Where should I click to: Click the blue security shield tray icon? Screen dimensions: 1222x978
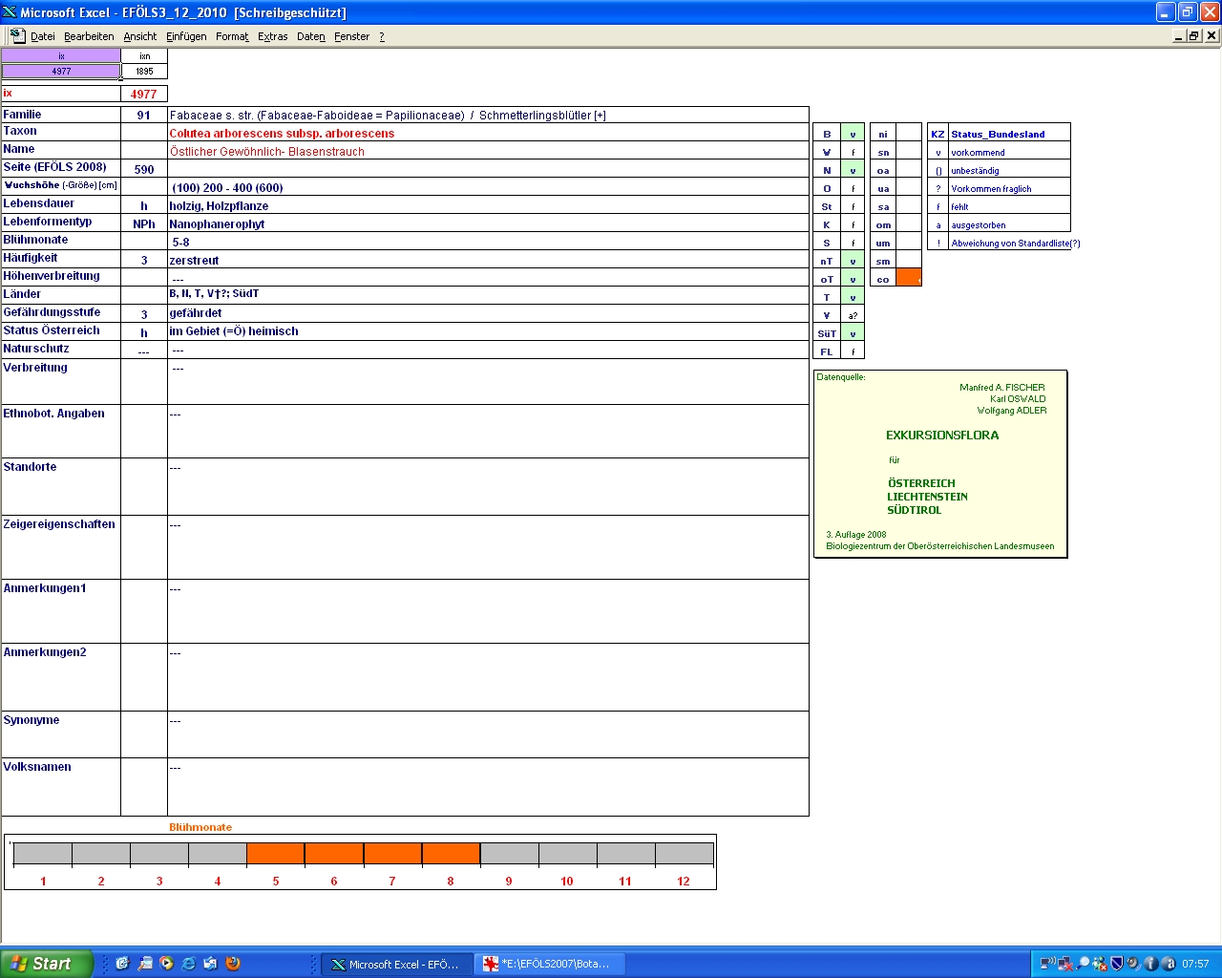click(1117, 964)
